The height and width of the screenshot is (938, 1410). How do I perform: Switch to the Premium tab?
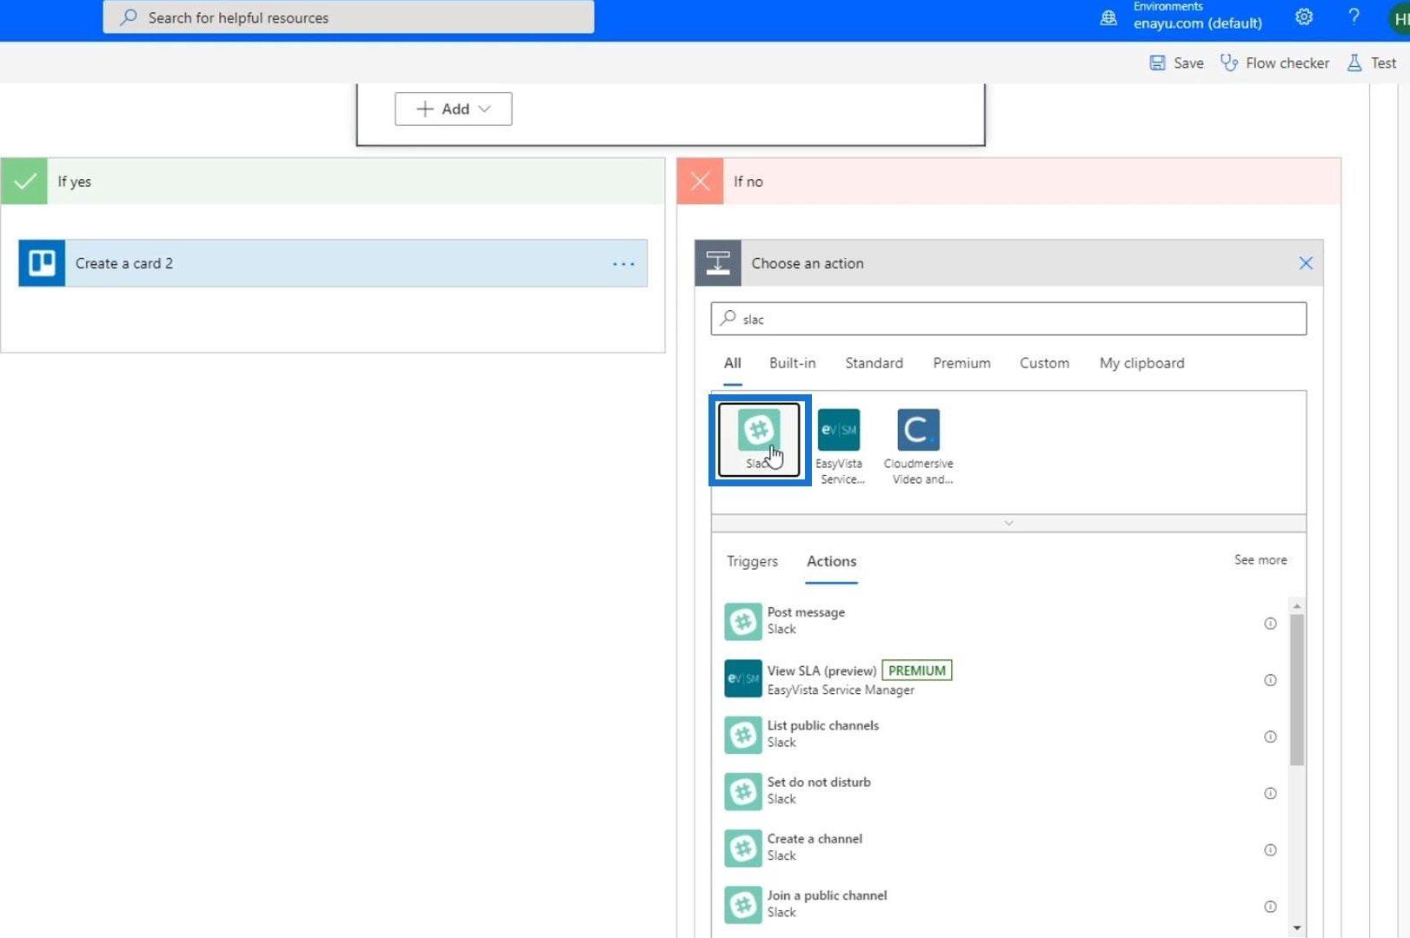961,363
